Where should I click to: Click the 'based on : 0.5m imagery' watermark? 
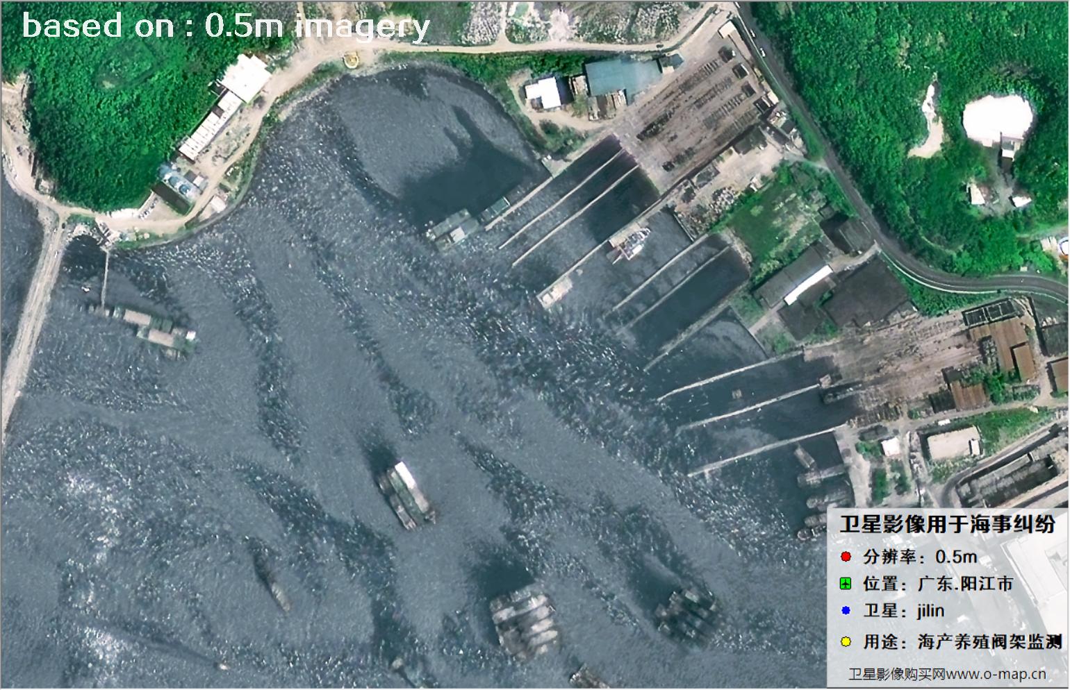click(226, 26)
